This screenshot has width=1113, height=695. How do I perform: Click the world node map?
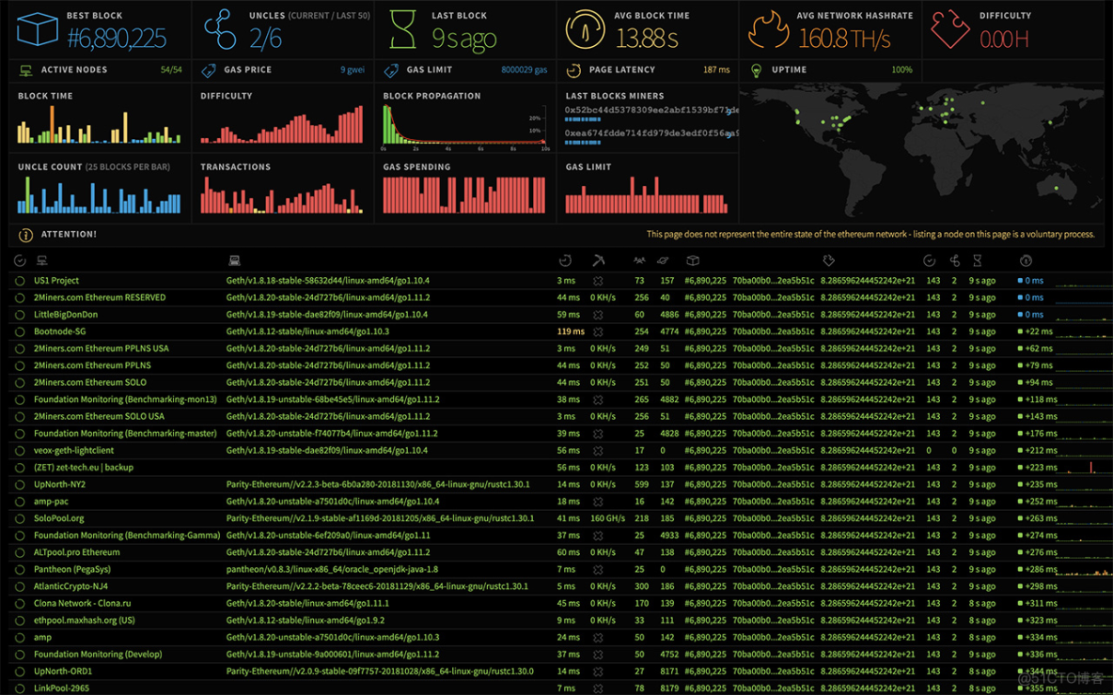tap(921, 152)
